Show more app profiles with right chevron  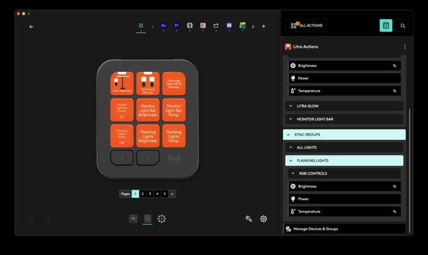pyautogui.click(x=253, y=27)
